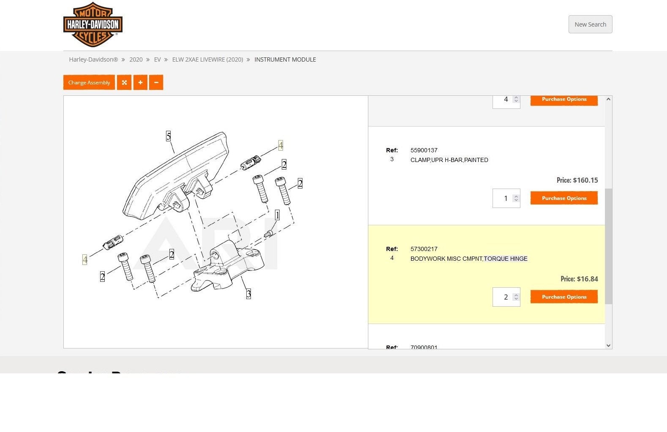667x432 pixels.
Task: Click the INSTRUMENT MODULE breadcrumb text
Action: [x=285, y=59]
